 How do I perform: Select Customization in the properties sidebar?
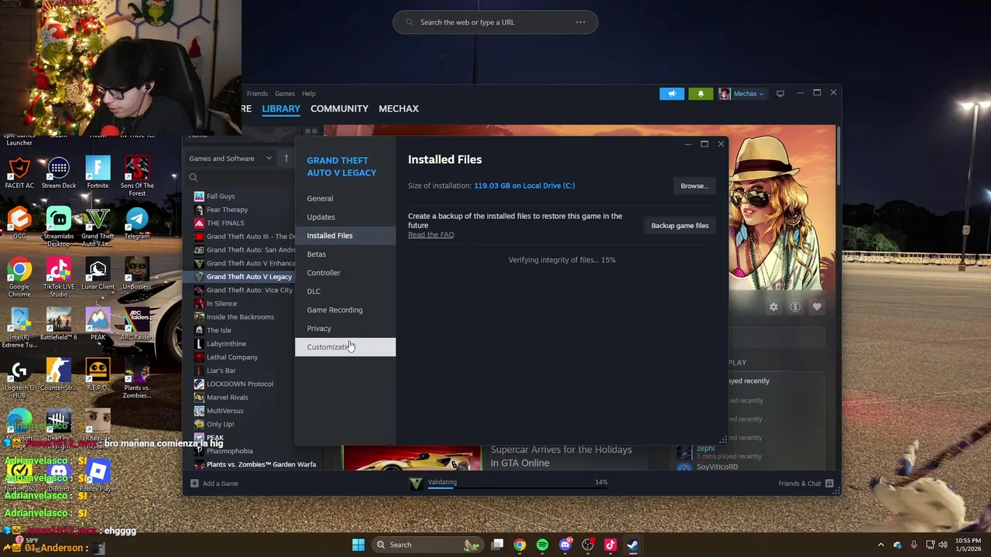tap(345, 347)
